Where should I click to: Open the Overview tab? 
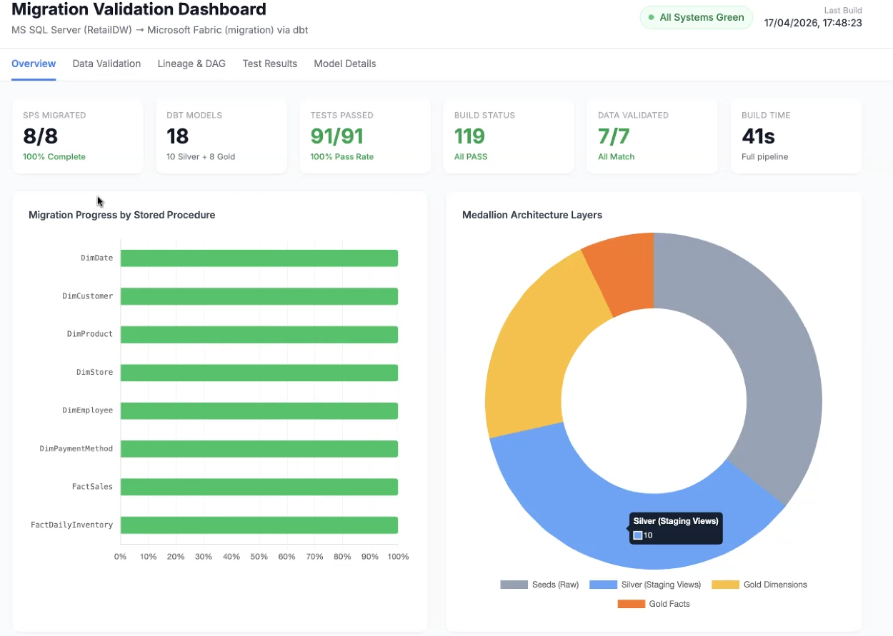pos(34,64)
